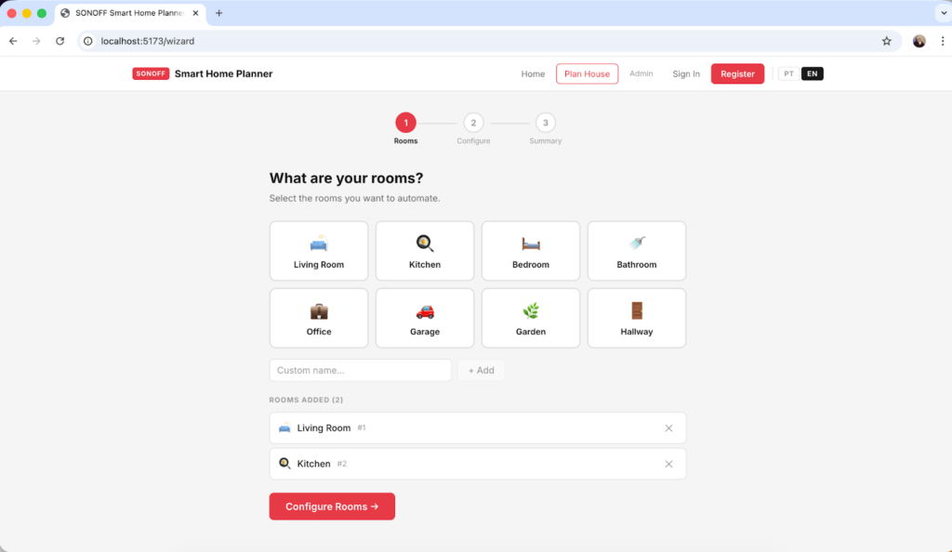
Task: Go to Home in navigation bar
Action: pos(533,73)
